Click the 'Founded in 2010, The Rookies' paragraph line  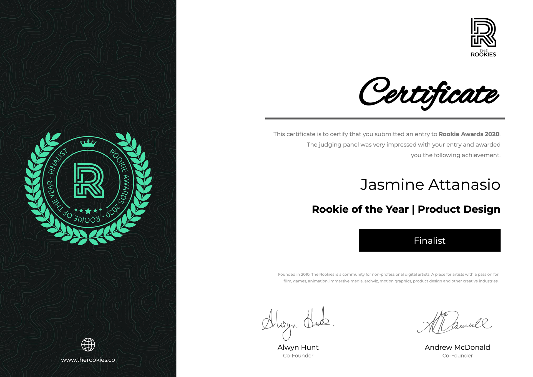tap(388, 274)
